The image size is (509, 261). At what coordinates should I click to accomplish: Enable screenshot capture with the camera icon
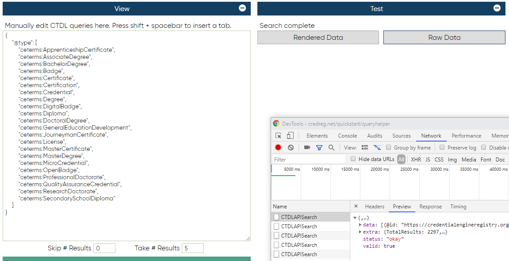[306, 147]
